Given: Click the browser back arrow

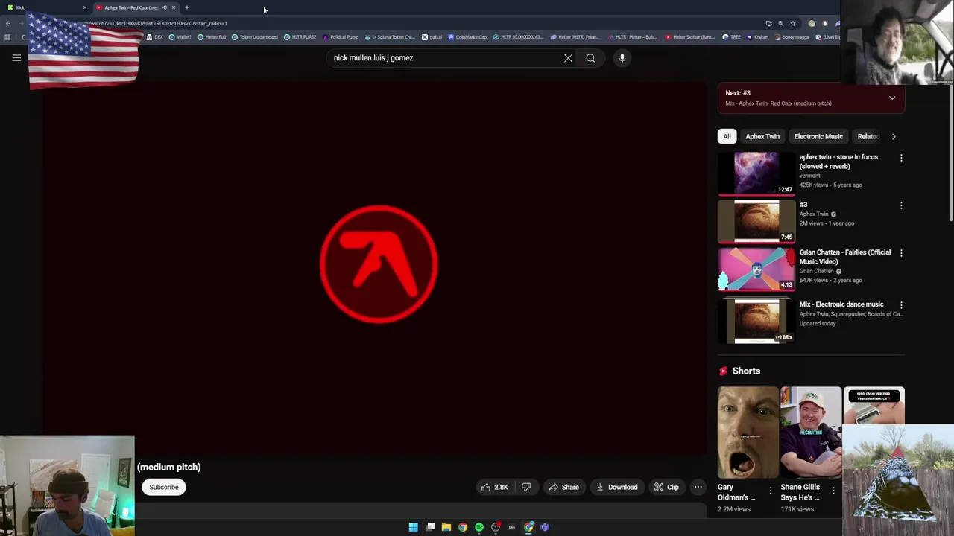Looking at the screenshot, I should point(7,23).
